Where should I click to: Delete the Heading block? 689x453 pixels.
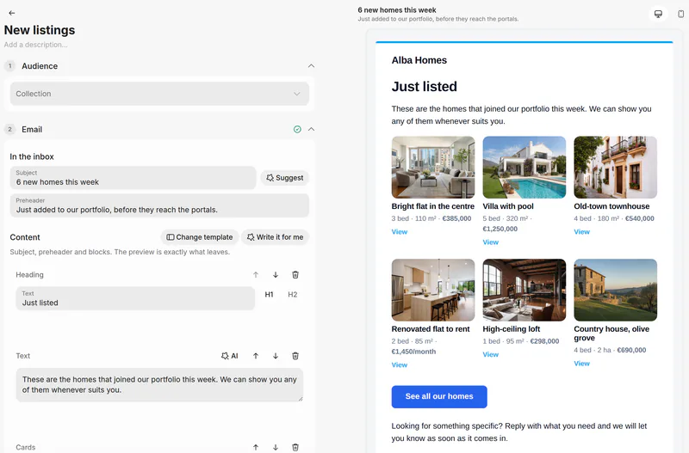point(295,275)
